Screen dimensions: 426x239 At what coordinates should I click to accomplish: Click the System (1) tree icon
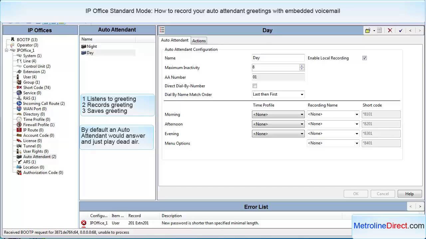click(x=19, y=56)
